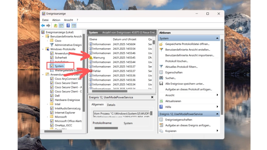
Task: Click the icon beside Ereigniseigenschaften
Action: (161, 119)
